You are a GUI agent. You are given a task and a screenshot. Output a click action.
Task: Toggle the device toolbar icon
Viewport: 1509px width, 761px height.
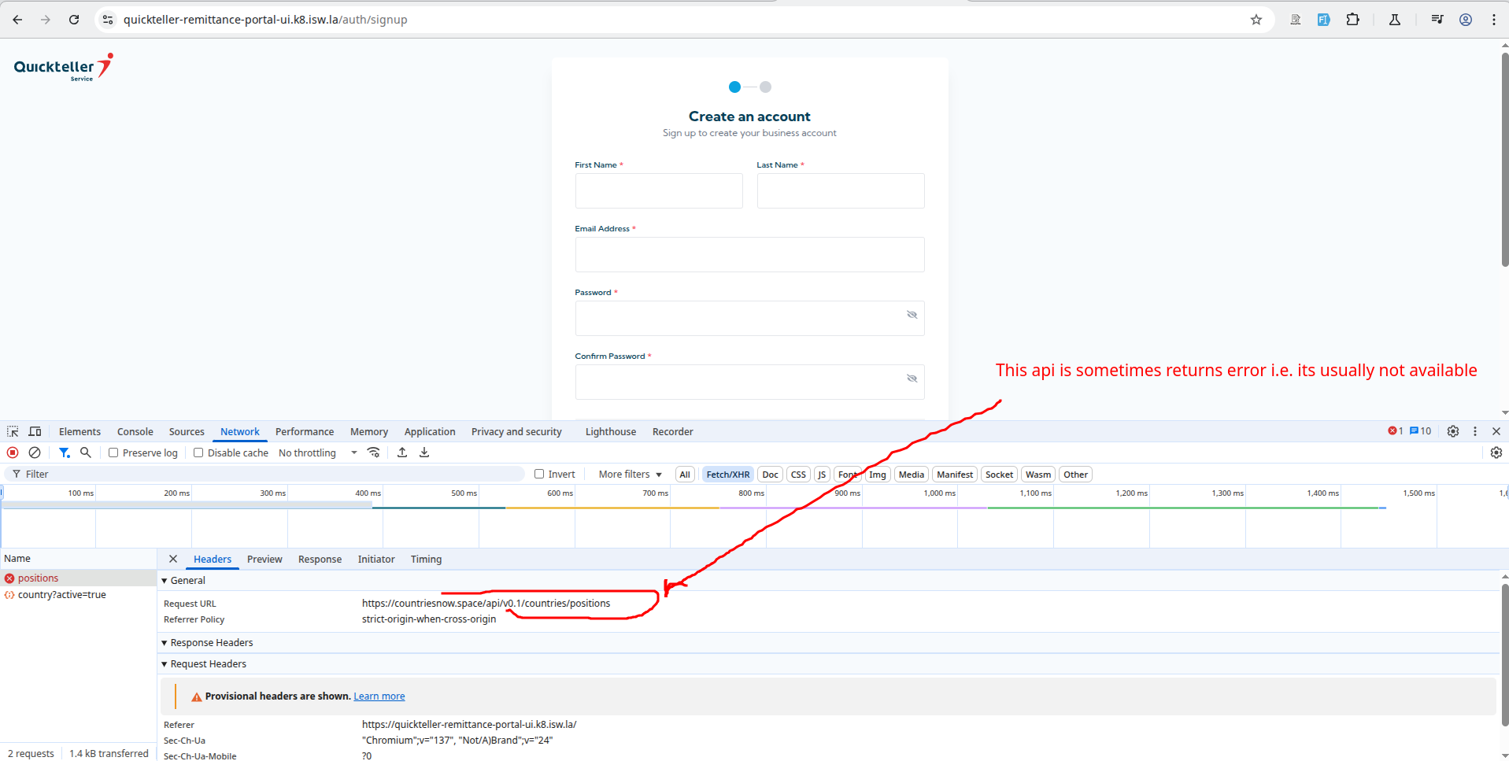tap(35, 431)
